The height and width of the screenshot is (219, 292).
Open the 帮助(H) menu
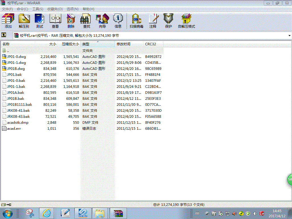point(88,9)
